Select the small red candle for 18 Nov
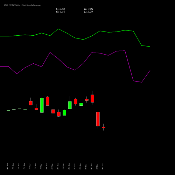The width and height of the screenshot is (175, 175). (x=36, y=109)
